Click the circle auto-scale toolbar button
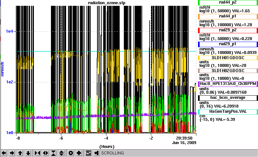This screenshot has height=157, width=258. pos(71,153)
